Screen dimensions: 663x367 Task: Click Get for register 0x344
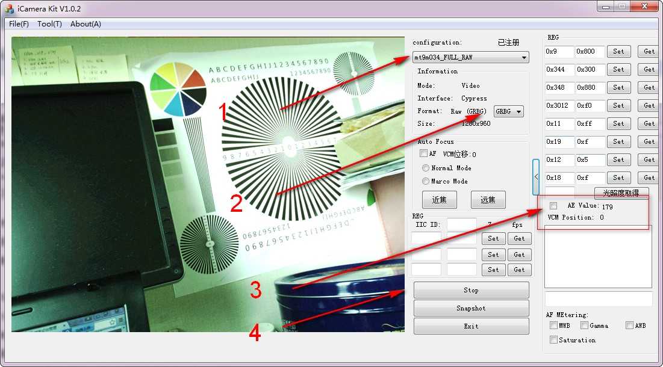click(x=649, y=69)
